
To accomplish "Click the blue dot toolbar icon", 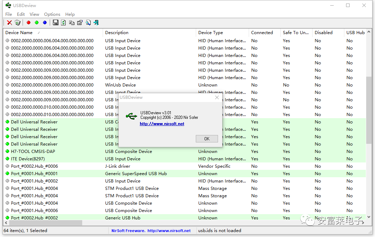I will [x=45, y=23].
